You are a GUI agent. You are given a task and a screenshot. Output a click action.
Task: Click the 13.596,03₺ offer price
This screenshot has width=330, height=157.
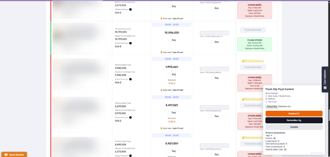pyautogui.click(x=172, y=33)
